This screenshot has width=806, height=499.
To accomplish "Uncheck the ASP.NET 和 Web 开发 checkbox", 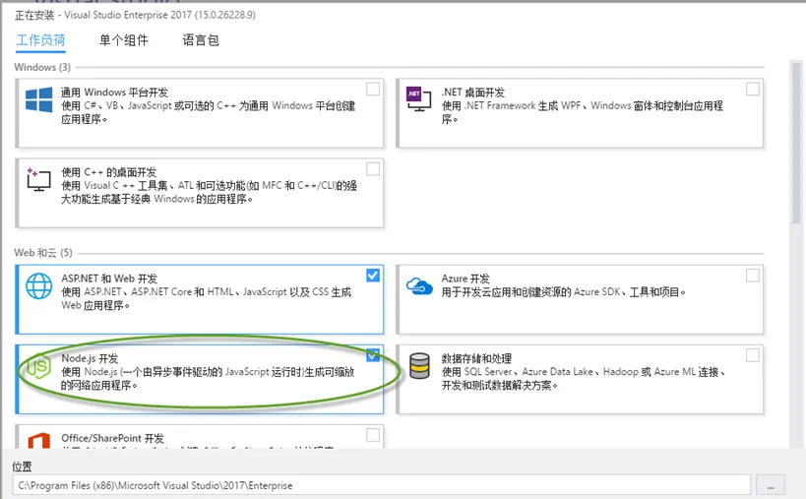I will pyautogui.click(x=373, y=275).
